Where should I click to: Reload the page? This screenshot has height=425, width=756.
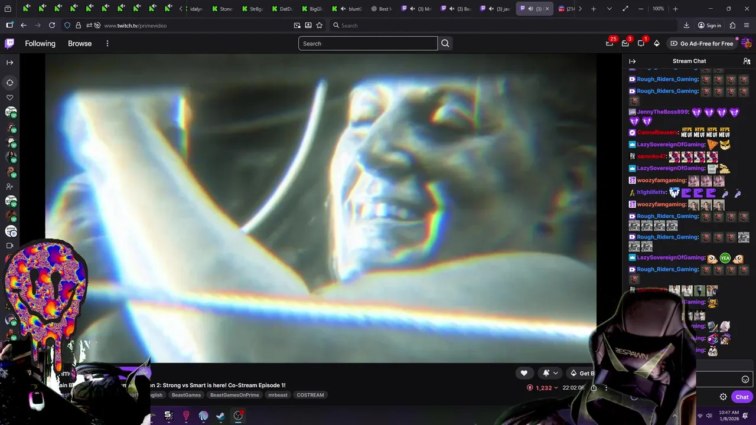pyautogui.click(x=52, y=25)
